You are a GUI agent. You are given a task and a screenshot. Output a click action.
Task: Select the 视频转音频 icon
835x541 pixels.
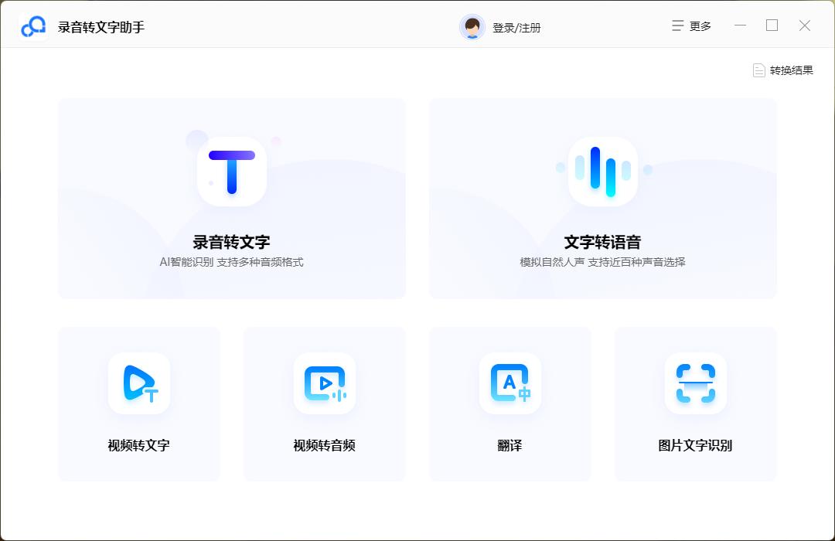tap(325, 383)
